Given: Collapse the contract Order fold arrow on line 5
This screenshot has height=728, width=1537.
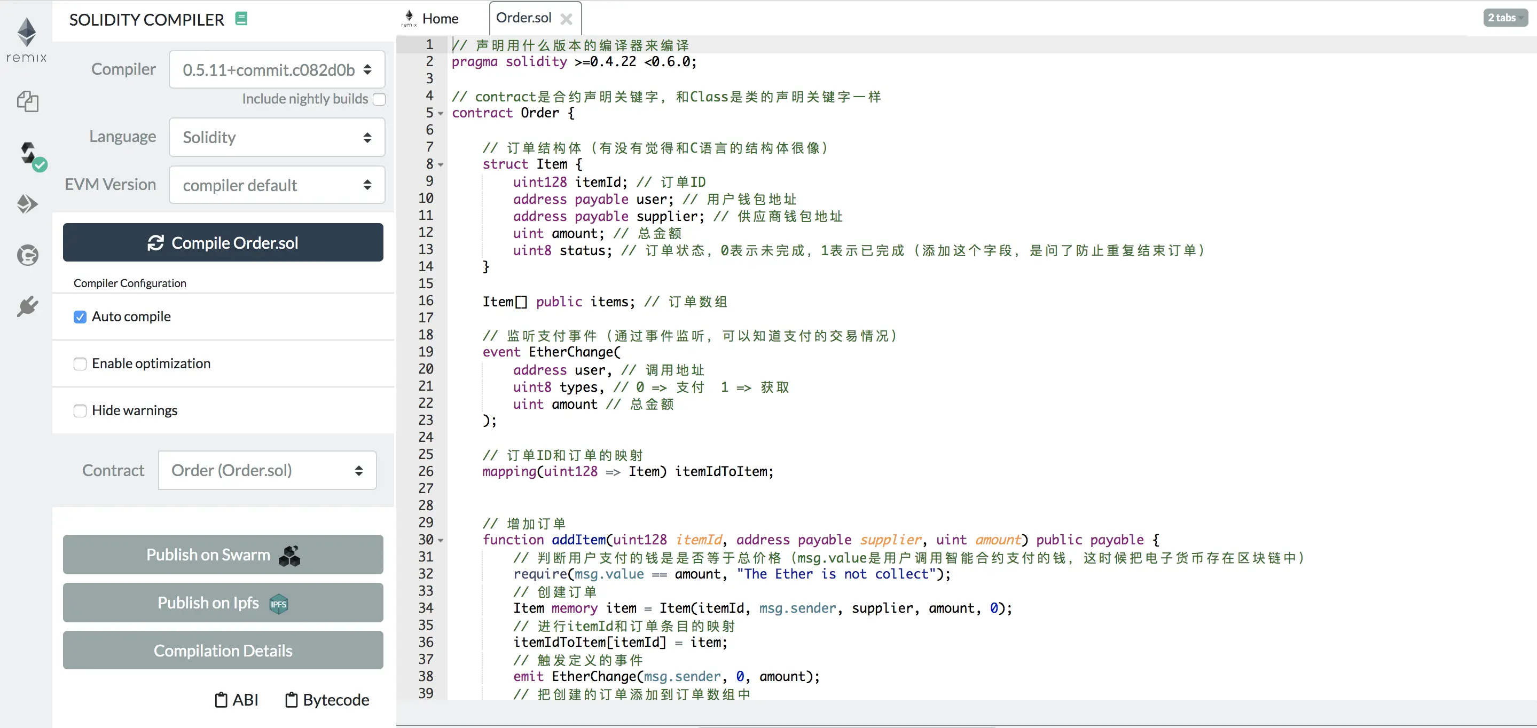Looking at the screenshot, I should [441, 113].
